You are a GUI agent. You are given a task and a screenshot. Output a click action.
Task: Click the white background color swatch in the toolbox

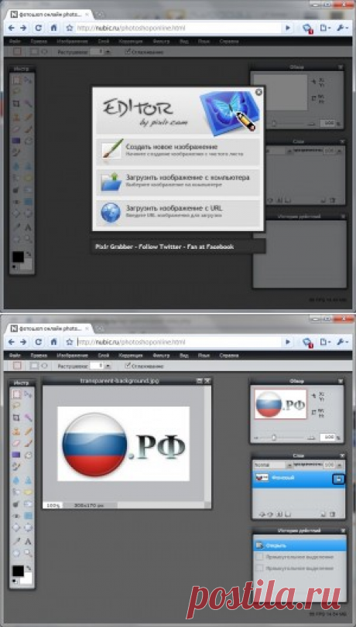click(x=27, y=578)
